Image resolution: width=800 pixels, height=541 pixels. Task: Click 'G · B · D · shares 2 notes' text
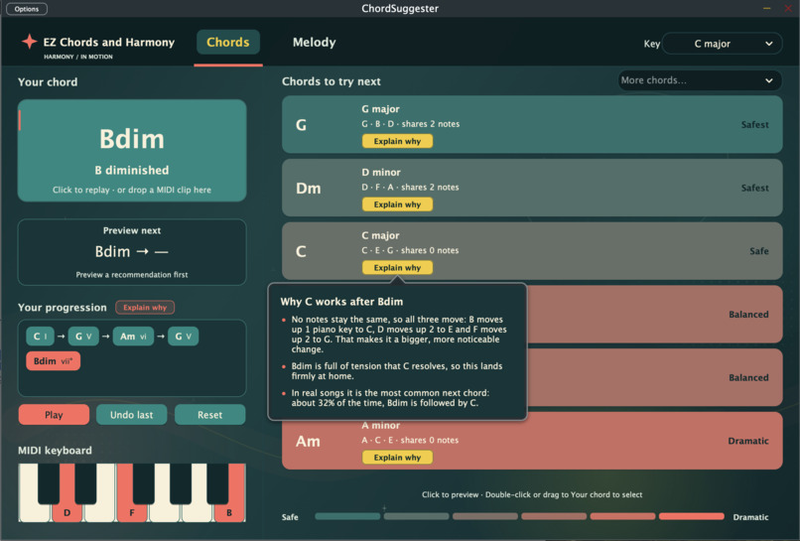pos(411,124)
